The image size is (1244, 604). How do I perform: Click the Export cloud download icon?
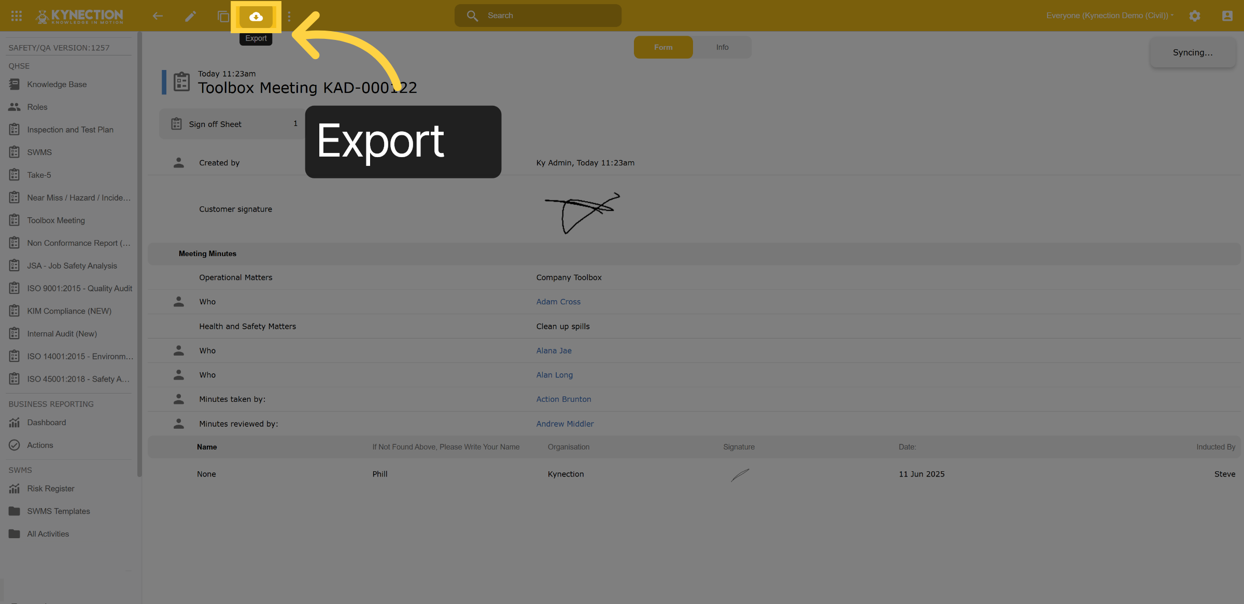[x=256, y=17]
